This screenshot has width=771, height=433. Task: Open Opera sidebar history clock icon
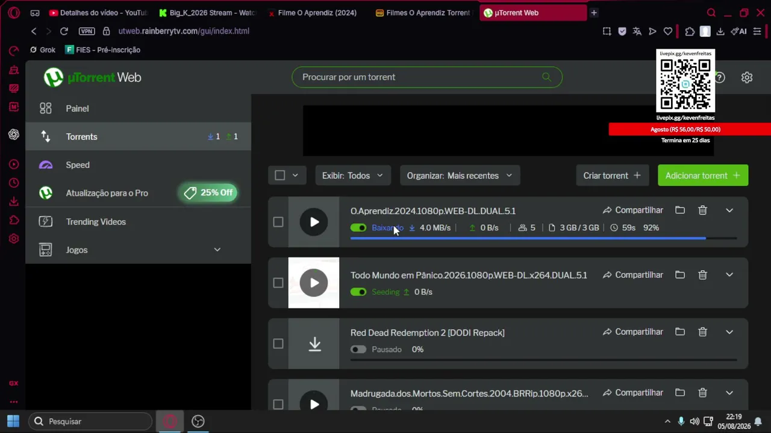(14, 183)
